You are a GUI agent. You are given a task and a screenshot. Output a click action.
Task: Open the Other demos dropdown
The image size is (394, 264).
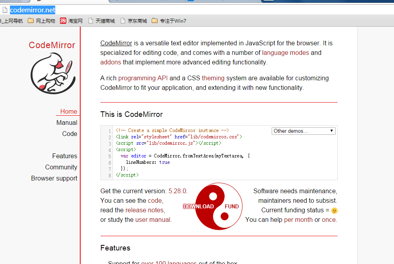(x=303, y=131)
